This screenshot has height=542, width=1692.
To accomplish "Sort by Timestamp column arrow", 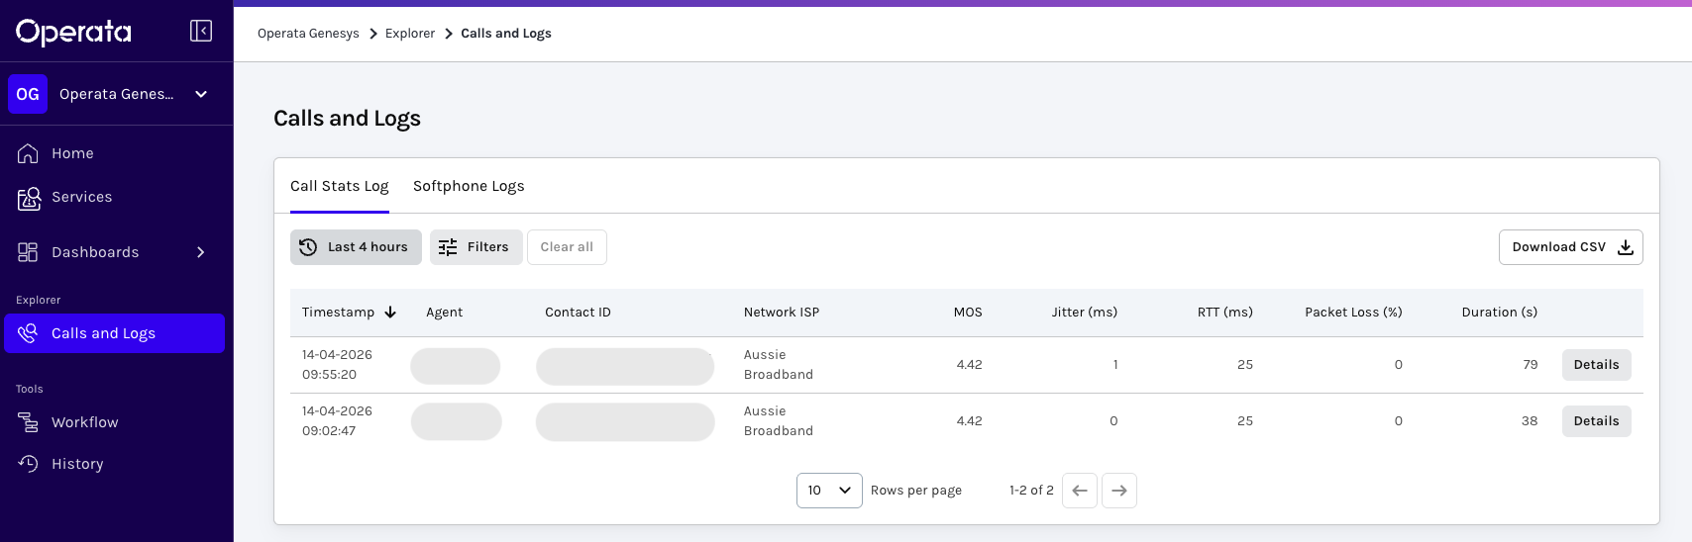I will pos(390,313).
